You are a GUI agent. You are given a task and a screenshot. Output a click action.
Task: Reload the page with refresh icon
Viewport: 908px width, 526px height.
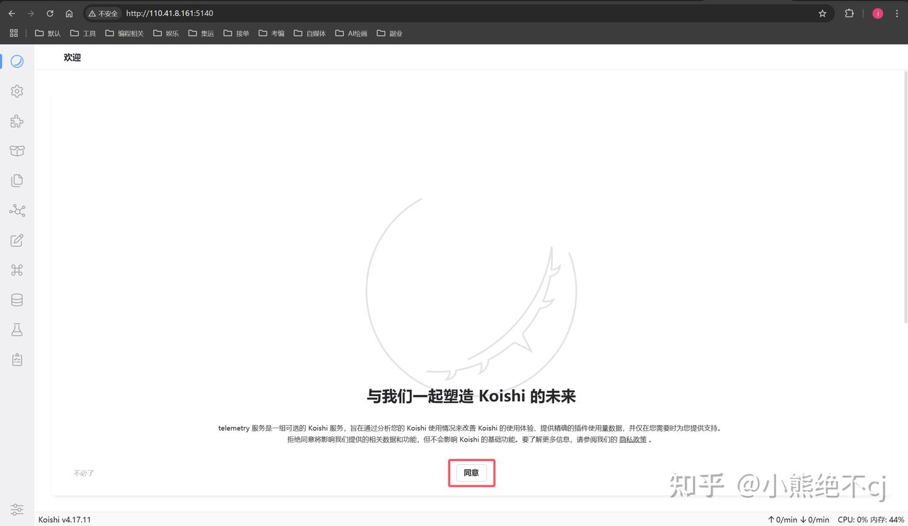(50, 13)
